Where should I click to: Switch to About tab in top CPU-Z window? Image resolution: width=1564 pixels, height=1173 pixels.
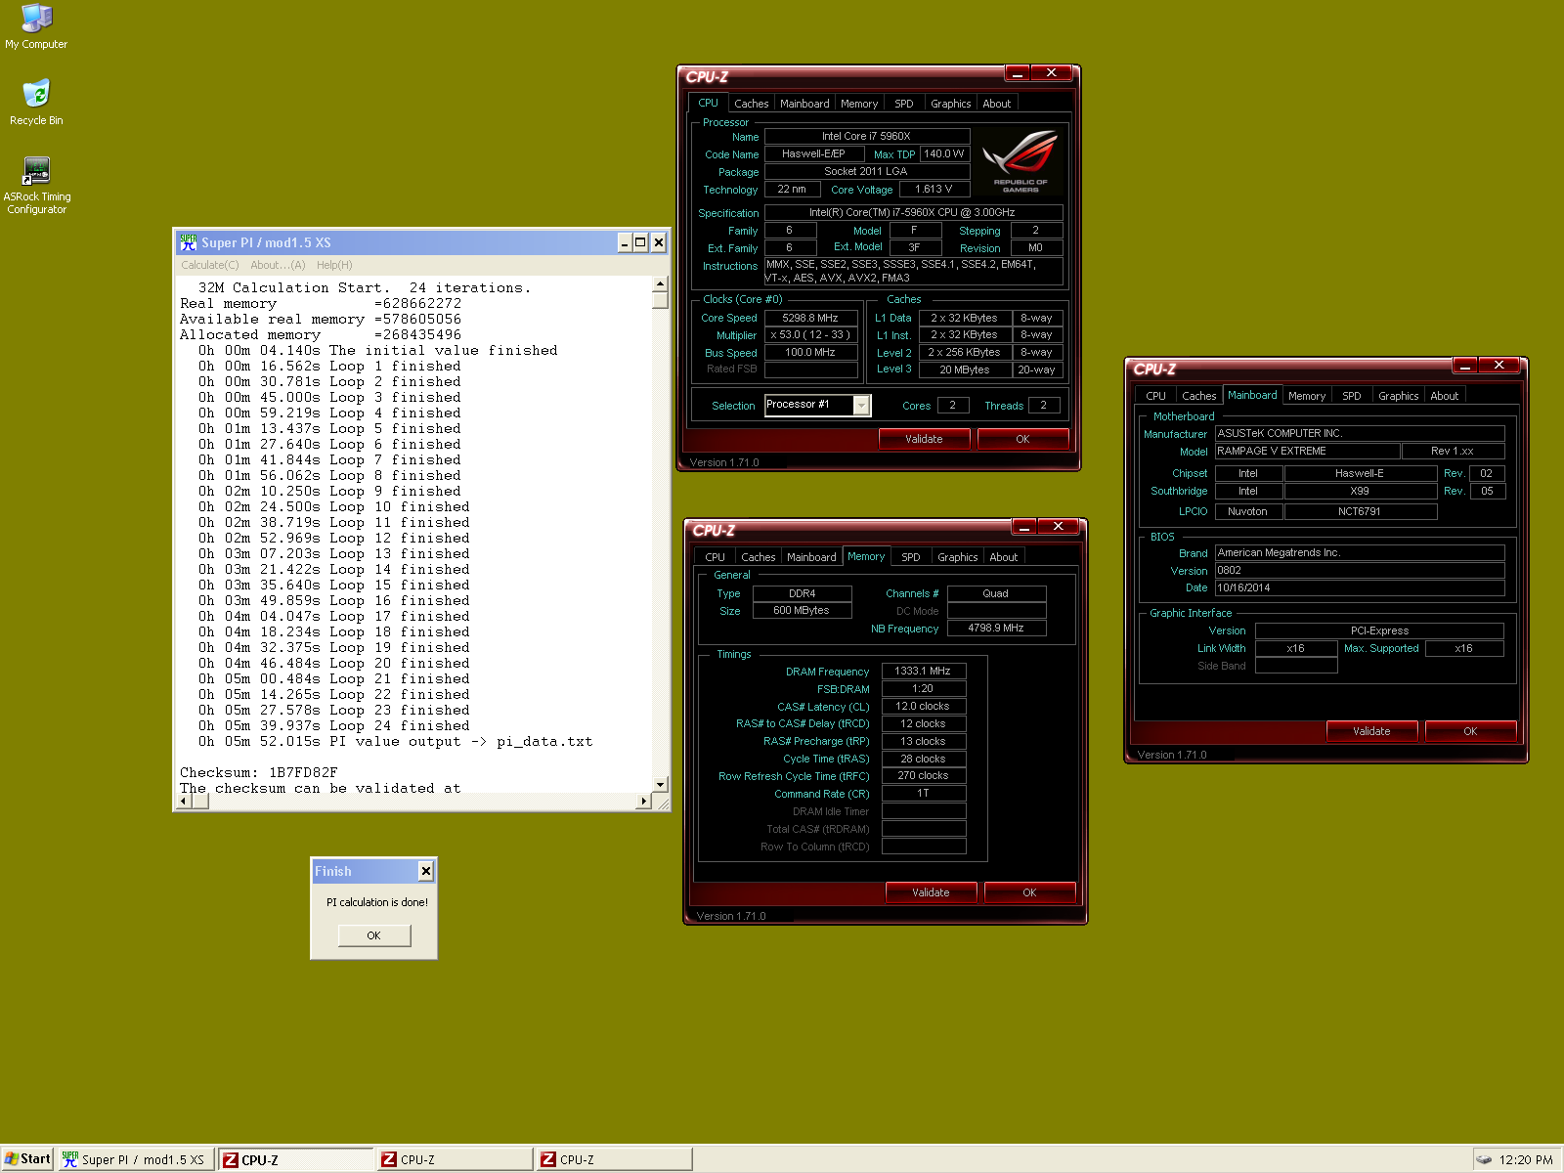[x=997, y=104]
